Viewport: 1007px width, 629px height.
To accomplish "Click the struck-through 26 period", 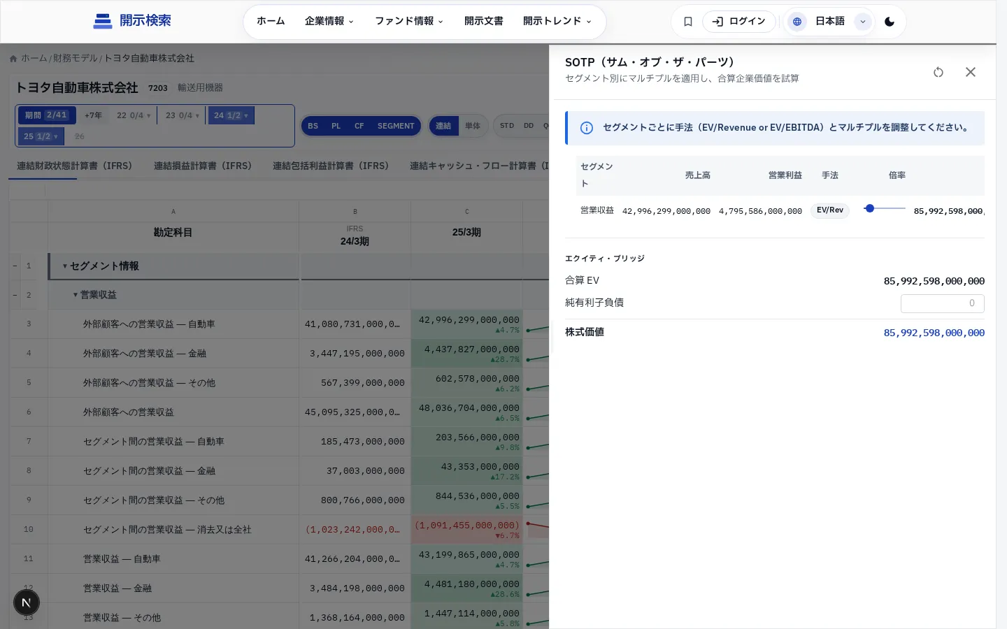I will (80, 136).
